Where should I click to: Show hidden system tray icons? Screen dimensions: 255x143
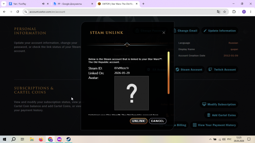[210, 139]
